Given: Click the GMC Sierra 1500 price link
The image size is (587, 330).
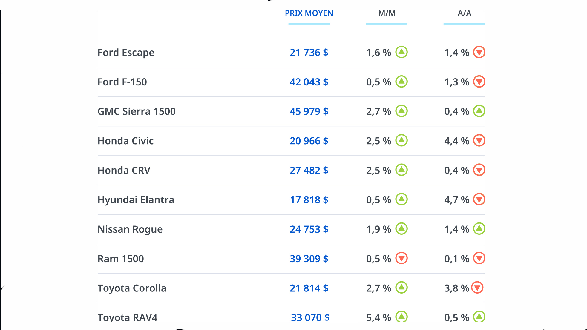Looking at the screenshot, I should click(x=309, y=111).
